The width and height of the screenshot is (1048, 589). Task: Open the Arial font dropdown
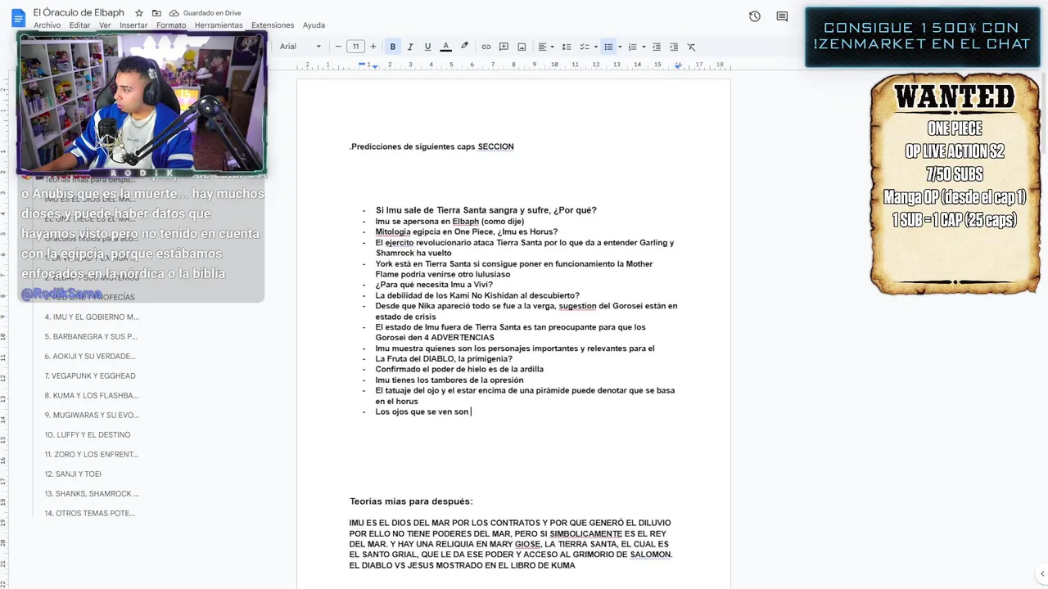(300, 47)
